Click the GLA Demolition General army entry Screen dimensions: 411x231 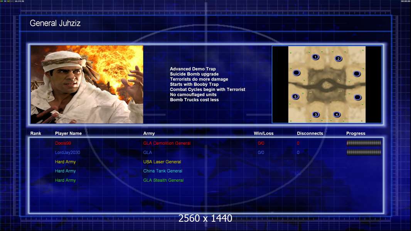click(167, 143)
